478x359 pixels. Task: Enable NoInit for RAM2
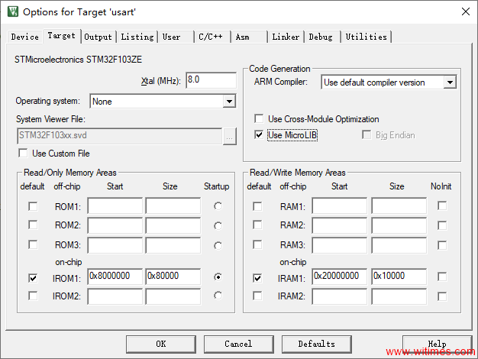tap(442, 225)
